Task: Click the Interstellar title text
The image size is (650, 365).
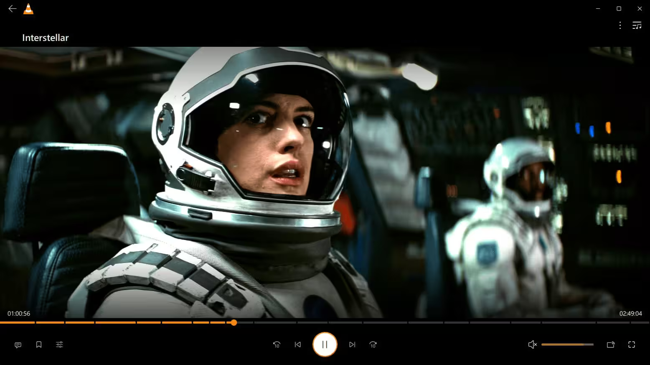Action: tap(45, 38)
